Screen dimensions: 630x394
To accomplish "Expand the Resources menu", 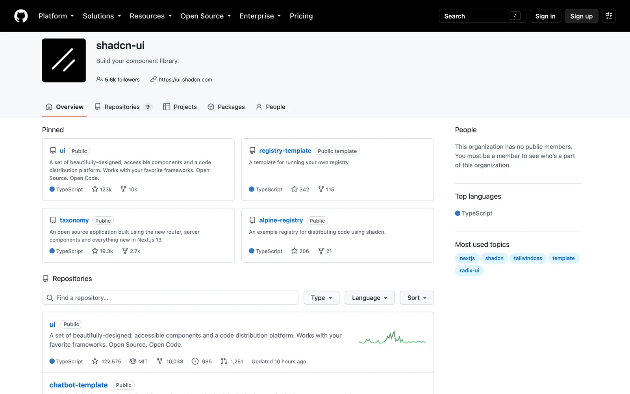I will pyautogui.click(x=151, y=16).
